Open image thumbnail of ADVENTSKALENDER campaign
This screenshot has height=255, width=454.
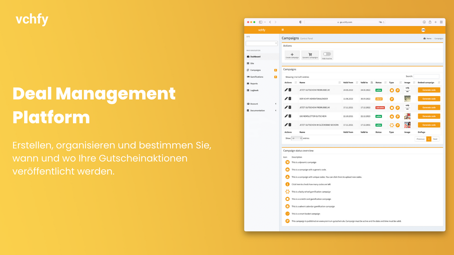[x=408, y=98]
